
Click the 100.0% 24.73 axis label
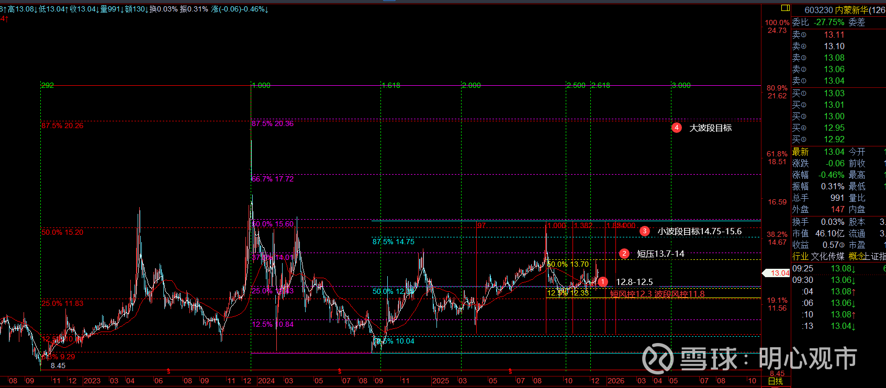click(777, 26)
